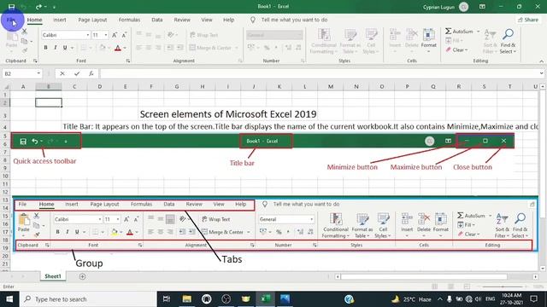547x307 pixels.
Task: Open the Name Box dropdown arrow beside B2
Action: tap(38, 73)
